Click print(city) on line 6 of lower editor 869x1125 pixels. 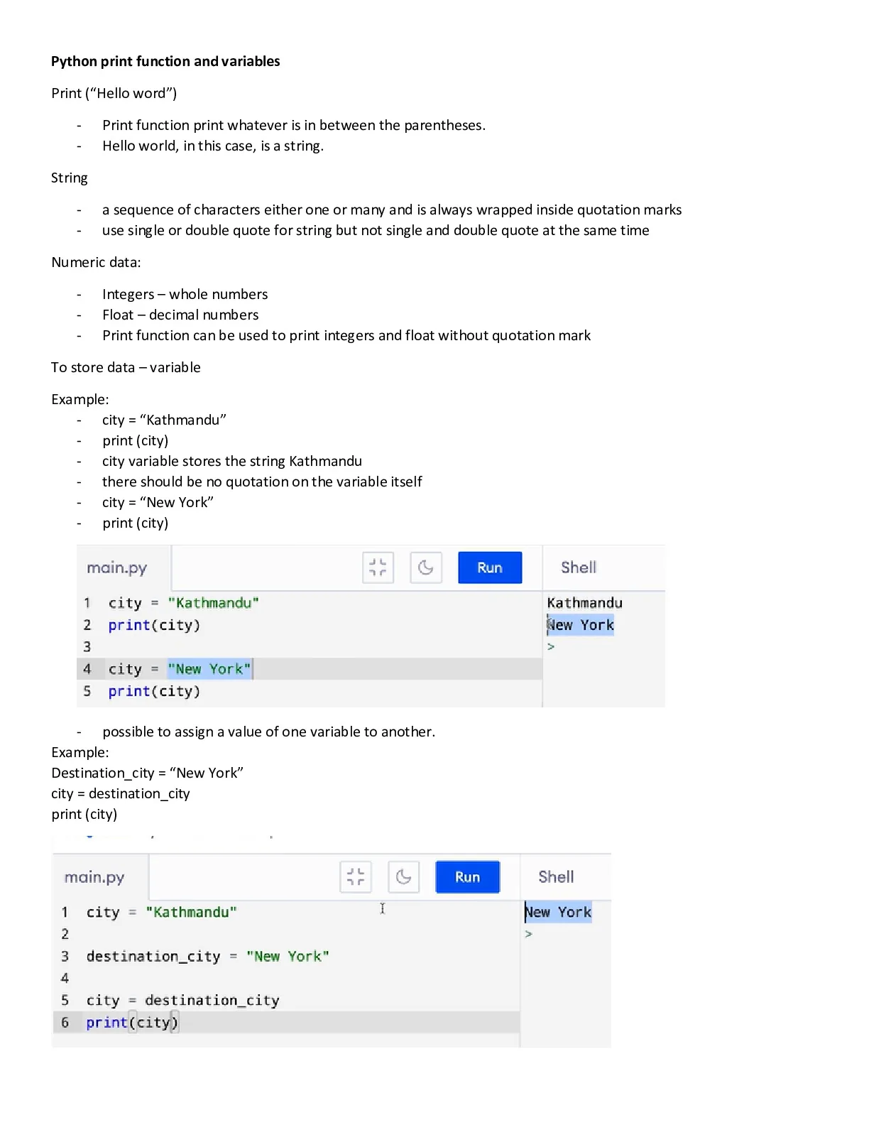coord(133,1022)
